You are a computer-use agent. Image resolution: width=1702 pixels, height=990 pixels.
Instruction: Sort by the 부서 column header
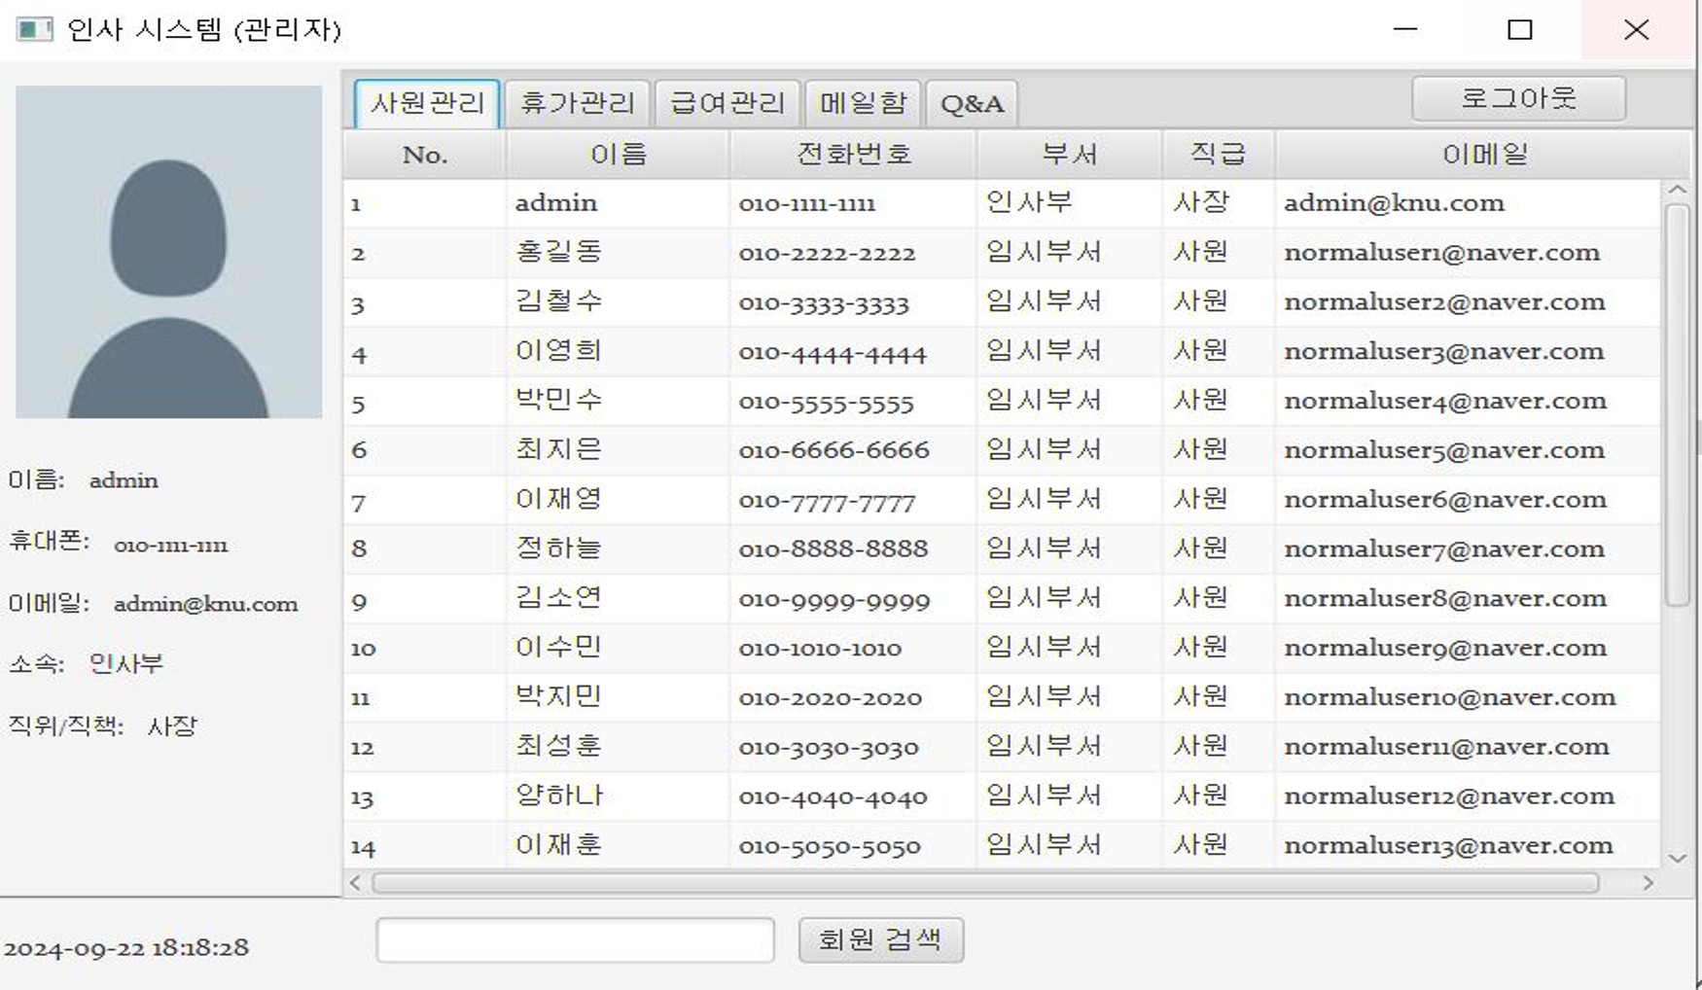coord(1069,155)
